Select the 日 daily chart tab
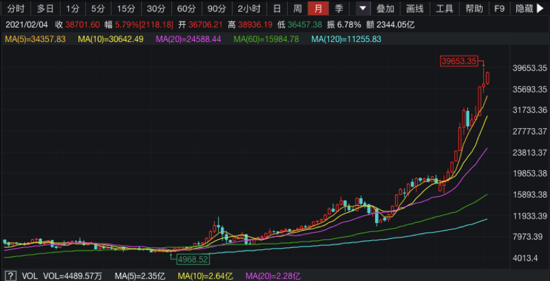The image size is (550, 281). [276, 8]
